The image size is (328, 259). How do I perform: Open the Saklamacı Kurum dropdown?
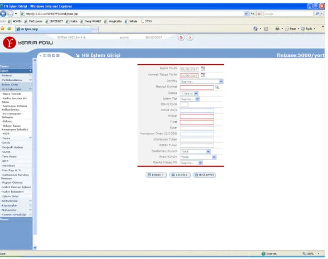[195, 151]
